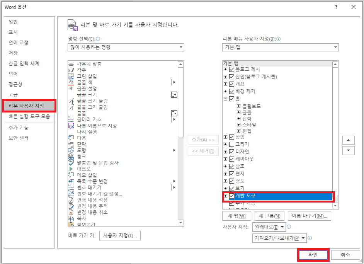Click the tabs list scroll down arrow

tap(335, 206)
